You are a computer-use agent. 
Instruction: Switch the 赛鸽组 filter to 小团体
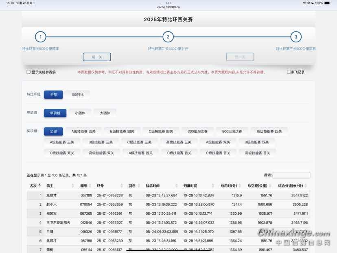(x=80, y=113)
